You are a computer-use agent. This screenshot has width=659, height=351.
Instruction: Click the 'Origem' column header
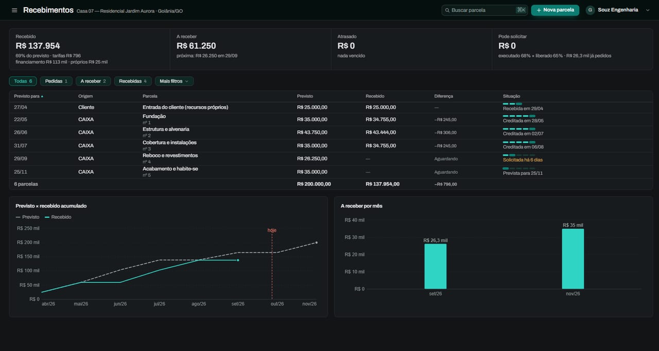point(85,96)
